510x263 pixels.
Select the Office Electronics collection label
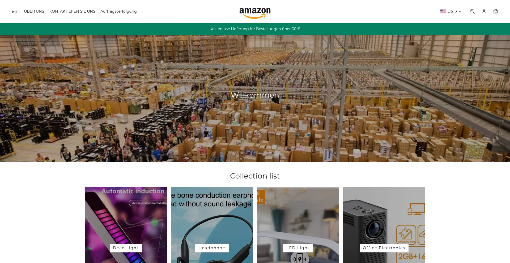click(x=384, y=248)
